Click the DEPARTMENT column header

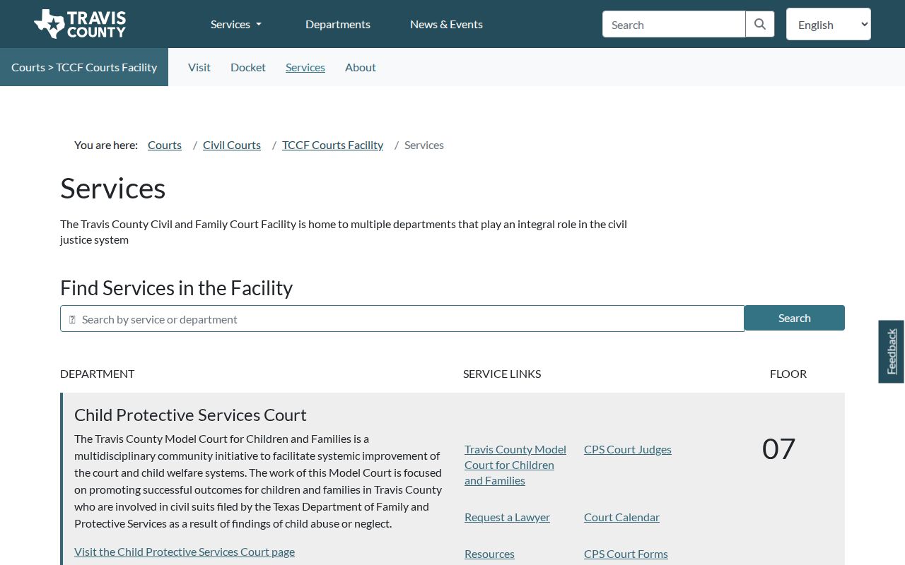click(97, 374)
